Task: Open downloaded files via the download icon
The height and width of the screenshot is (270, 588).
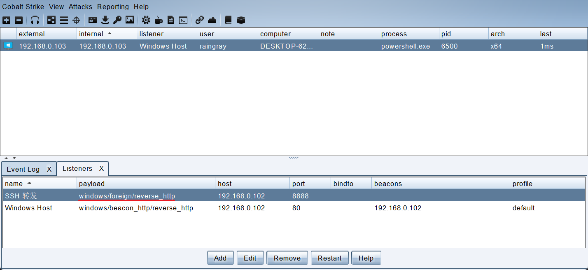Action: click(x=105, y=20)
